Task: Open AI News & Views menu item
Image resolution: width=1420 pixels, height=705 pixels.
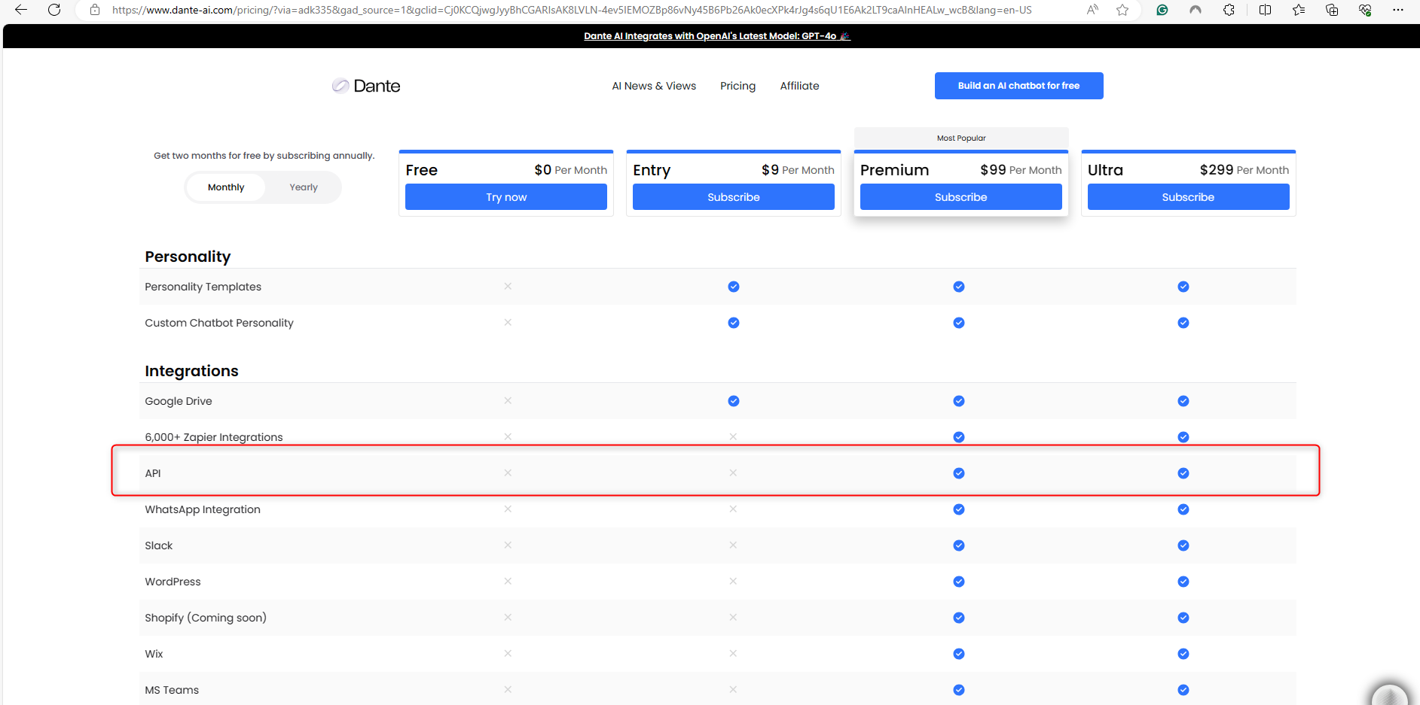Action: tap(654, 86)
